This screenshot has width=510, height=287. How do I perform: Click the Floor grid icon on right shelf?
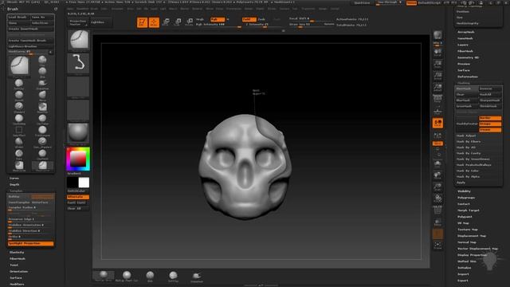[437, 111]
